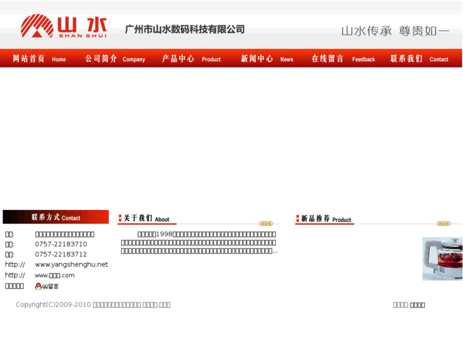The height and width of the screenshot is (347, 463).
Task: Click the 关于我们 About heading
Action: (x=146, y=218)
